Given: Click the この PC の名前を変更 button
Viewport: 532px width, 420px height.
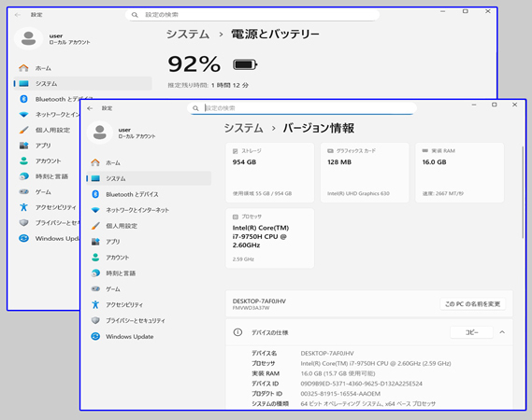Looking at the screenshot, I should point(472,304).
